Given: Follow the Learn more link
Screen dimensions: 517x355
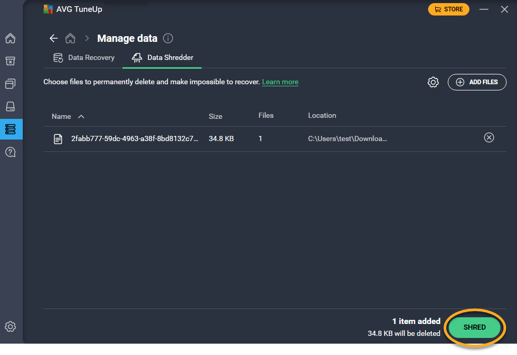Looking at the screenshot, I should [x=280, y=82].
